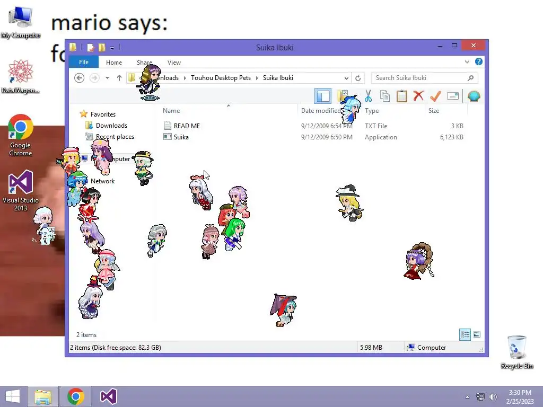Click the Forward navigation arrow
This screenshot has width=543, height=407.
[x=94, y=78]
